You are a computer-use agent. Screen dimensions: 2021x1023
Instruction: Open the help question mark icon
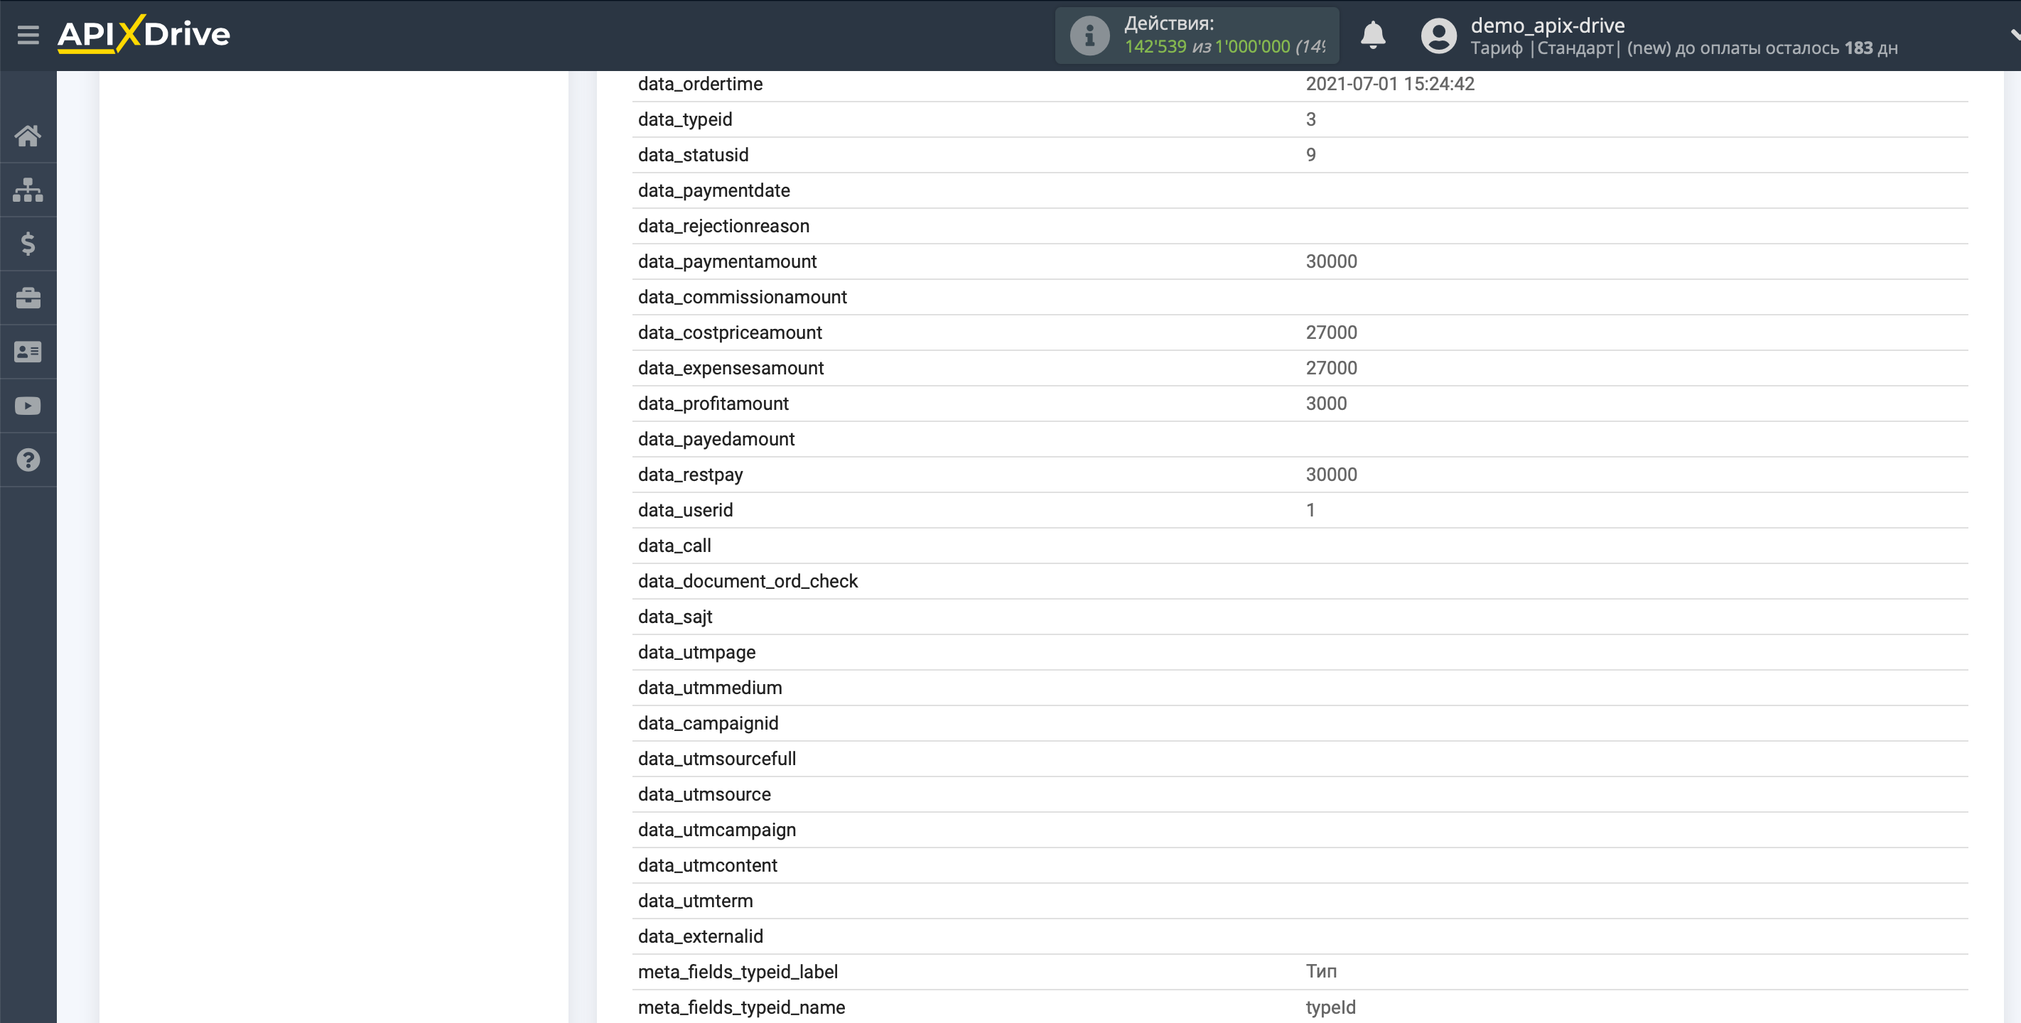pos(28,460)
